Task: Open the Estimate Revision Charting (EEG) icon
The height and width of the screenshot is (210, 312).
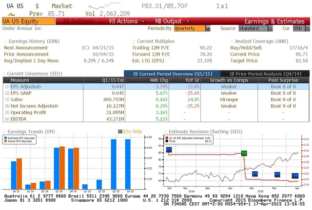Action: click(x=166, y=131)
